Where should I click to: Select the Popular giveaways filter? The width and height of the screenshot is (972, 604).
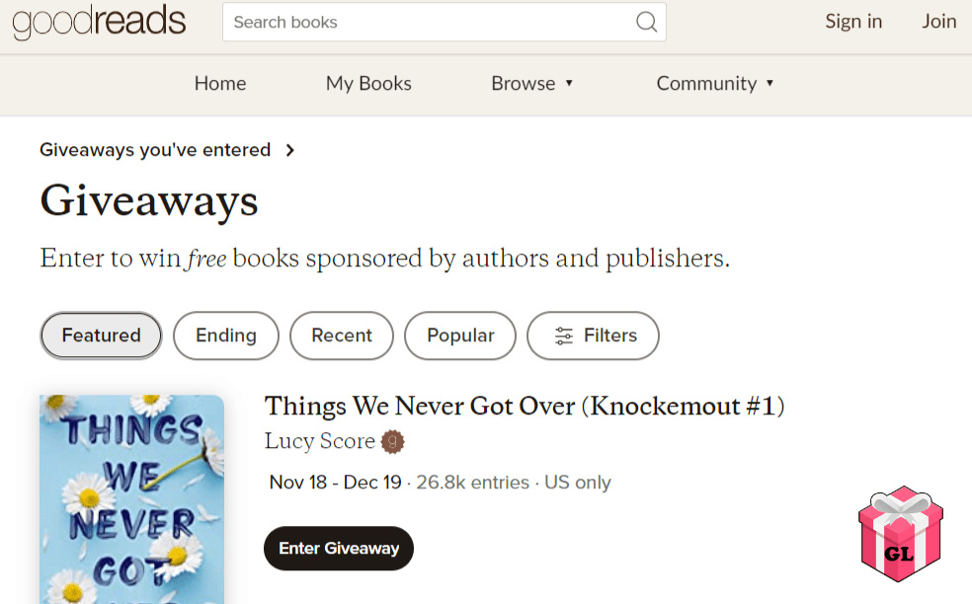460,336
